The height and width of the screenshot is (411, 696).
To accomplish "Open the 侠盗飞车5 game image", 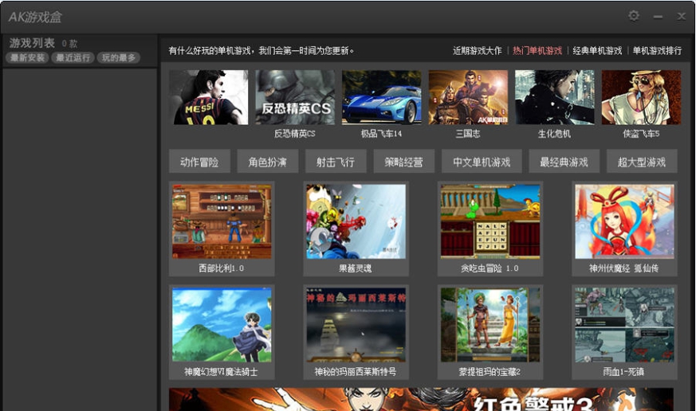I will tap(642, 97).
